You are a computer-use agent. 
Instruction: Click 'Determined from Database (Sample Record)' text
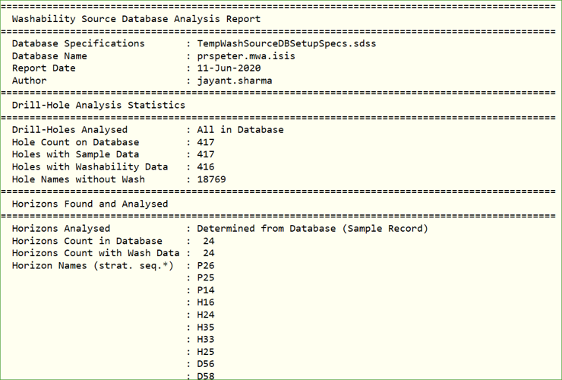click(312, 228)
